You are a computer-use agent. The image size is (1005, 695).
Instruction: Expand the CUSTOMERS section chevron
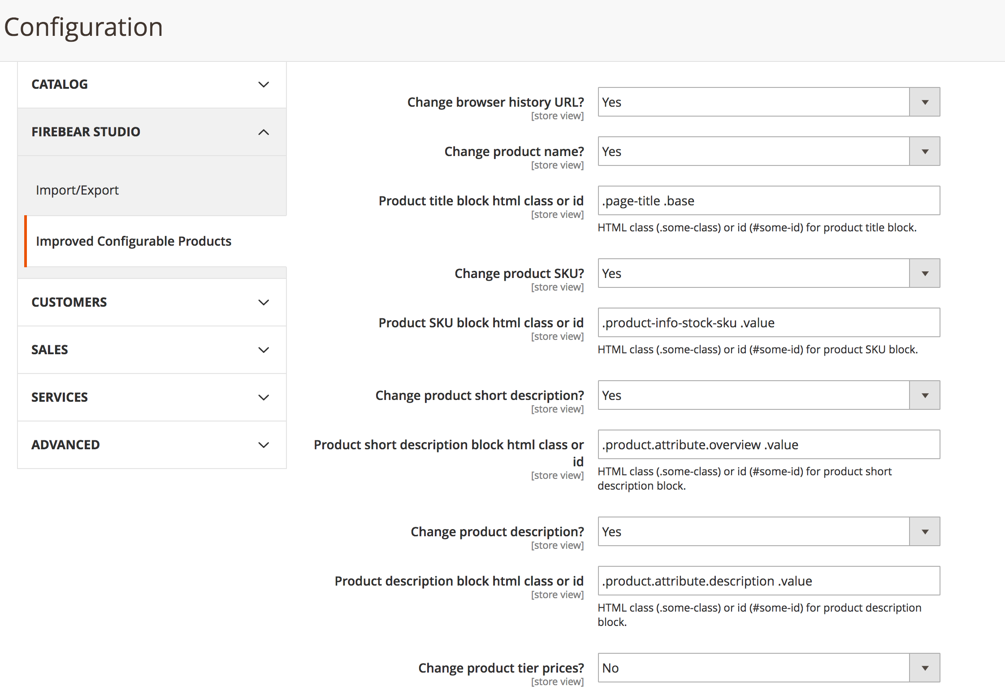(x=264, y=302)
